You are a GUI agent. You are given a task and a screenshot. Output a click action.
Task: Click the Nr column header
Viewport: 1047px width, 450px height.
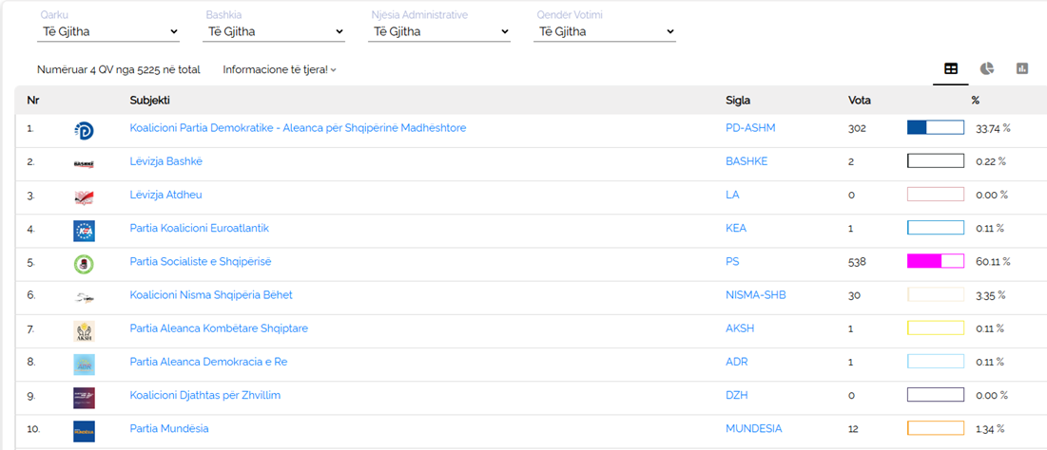[32, 100]
